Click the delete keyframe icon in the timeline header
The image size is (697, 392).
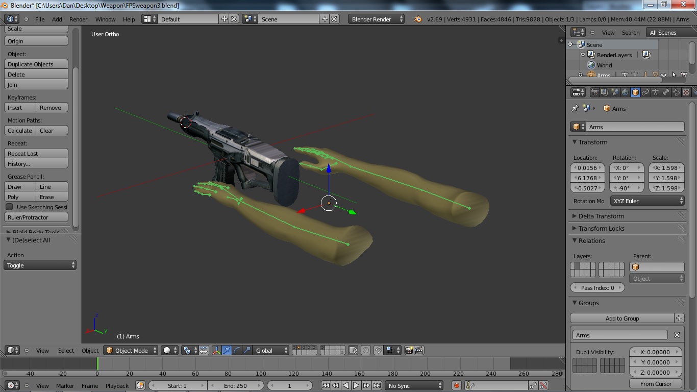(x=543, y=385)
